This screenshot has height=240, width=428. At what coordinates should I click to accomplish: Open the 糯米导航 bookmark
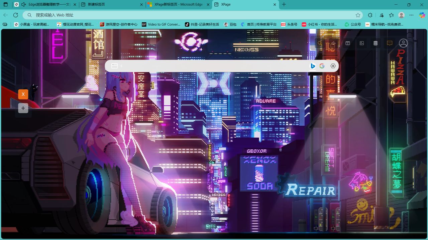(384, 24)
